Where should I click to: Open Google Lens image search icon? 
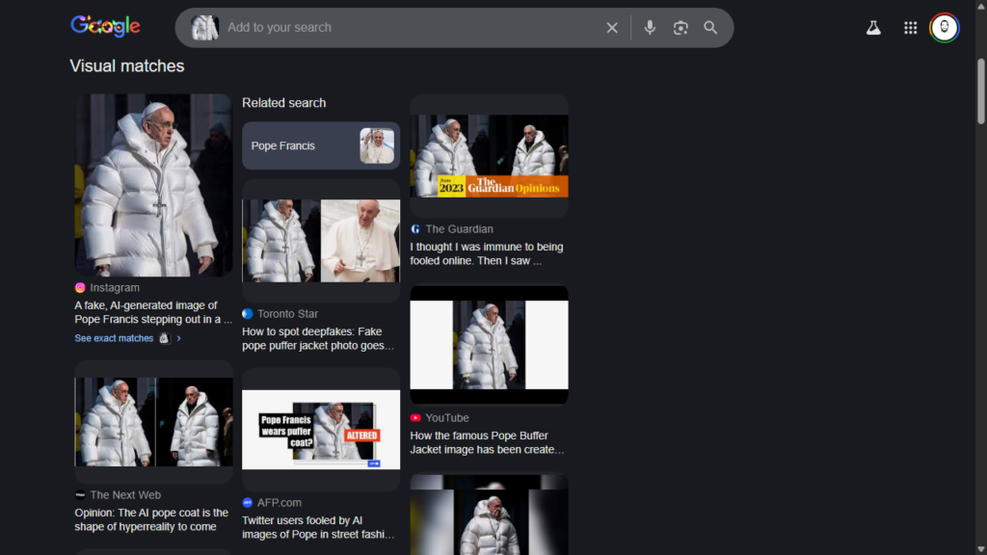point(680,28)
